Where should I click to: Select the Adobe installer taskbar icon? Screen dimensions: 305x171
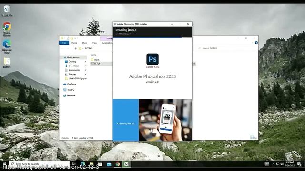coord(126,164)
